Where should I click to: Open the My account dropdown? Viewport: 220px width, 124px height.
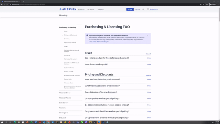point(154,9)
